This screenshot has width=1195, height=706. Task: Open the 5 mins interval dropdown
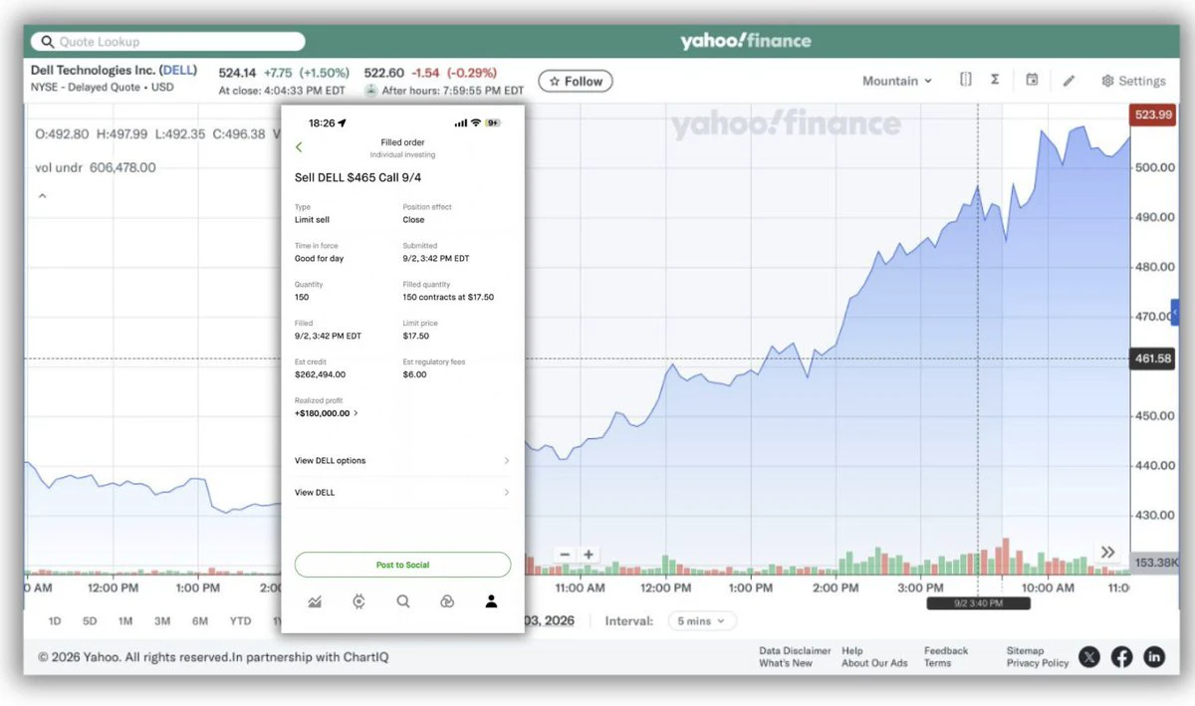(702, 620)
